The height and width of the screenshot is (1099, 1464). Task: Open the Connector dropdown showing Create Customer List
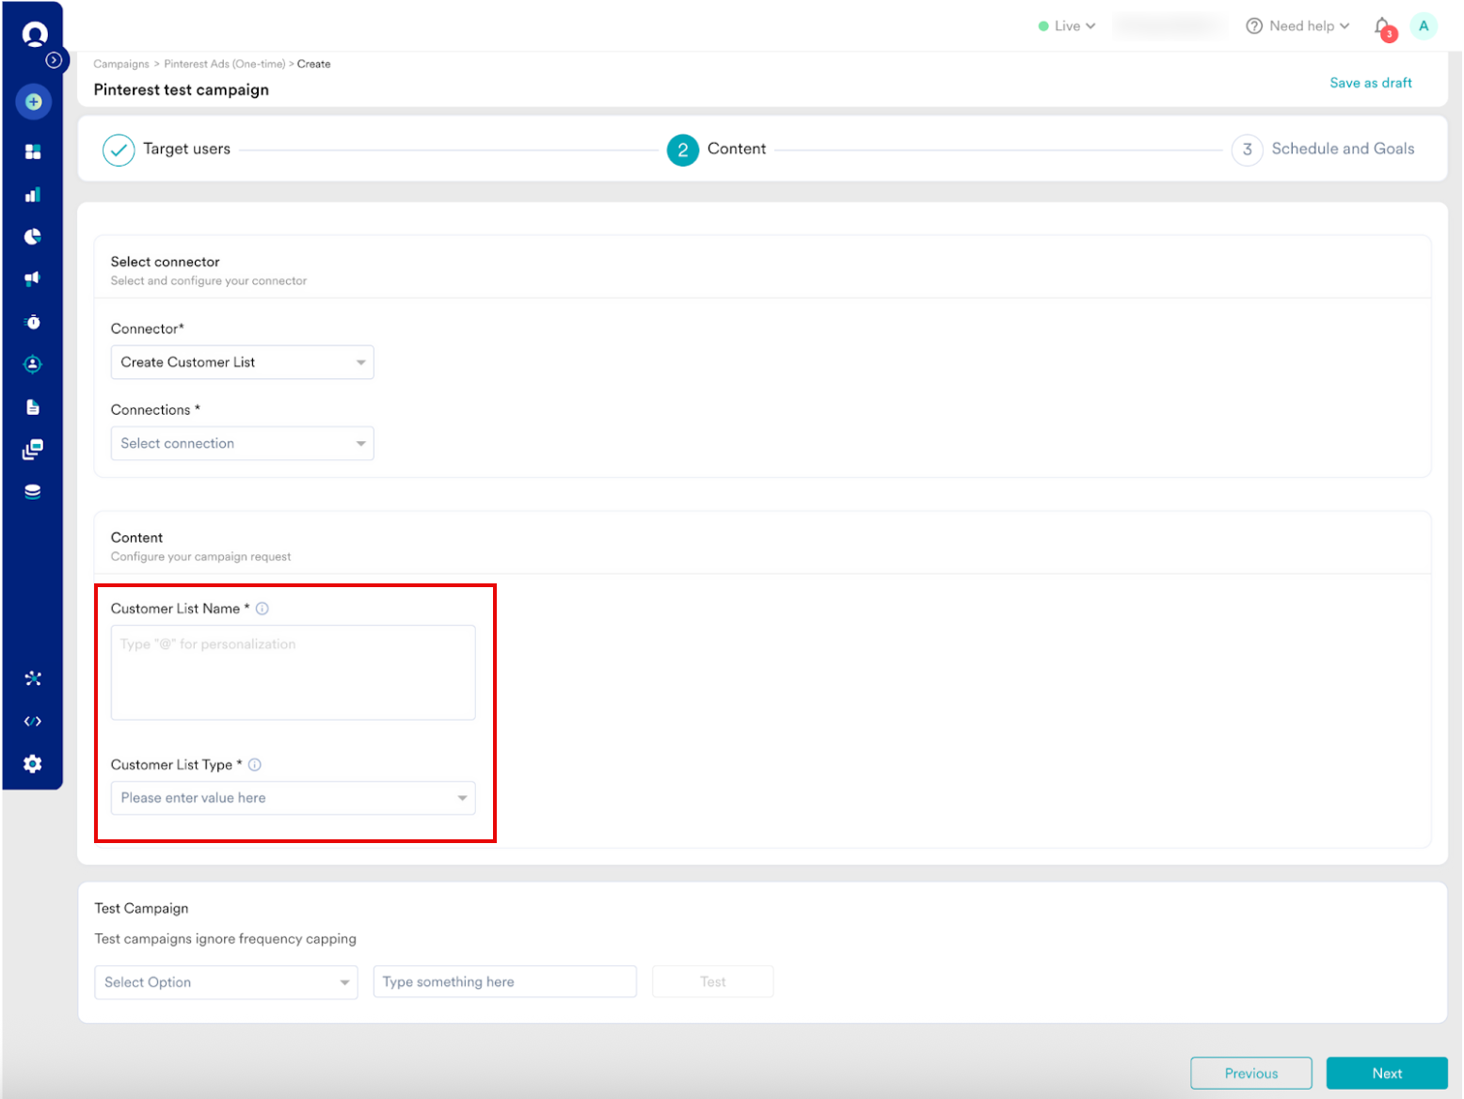click(243, 362)
